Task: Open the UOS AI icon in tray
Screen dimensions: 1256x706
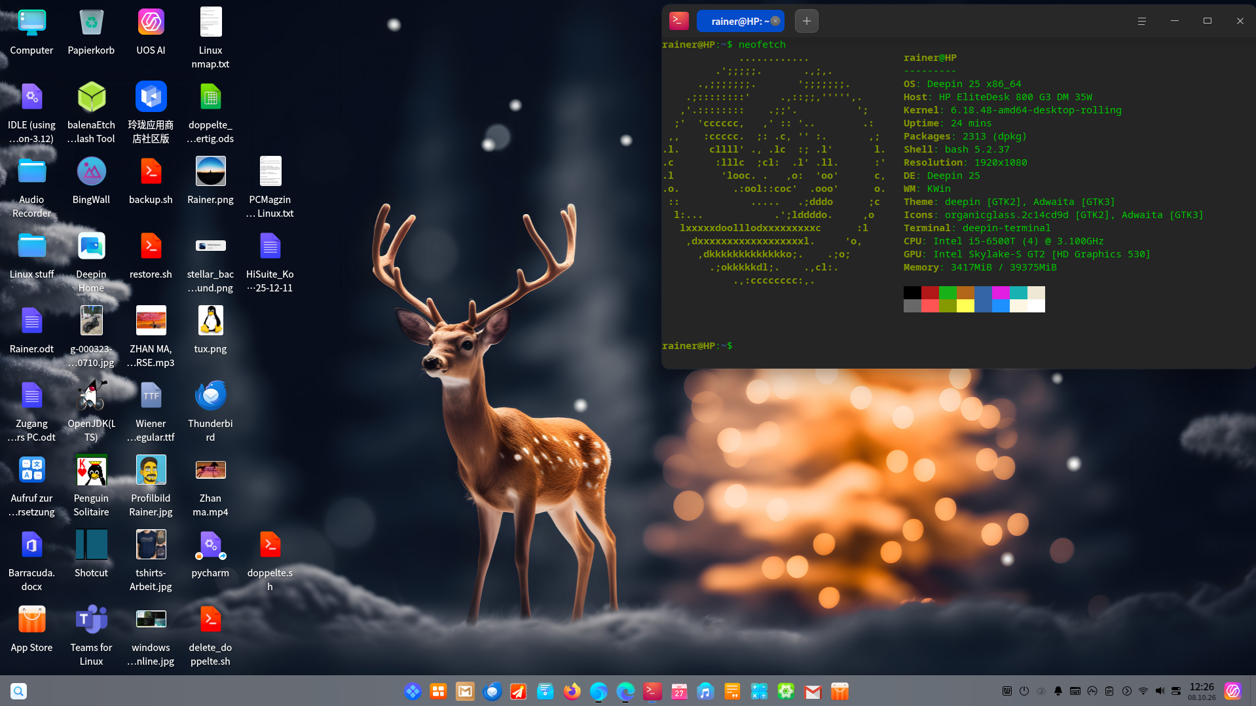Action: 1233,691
